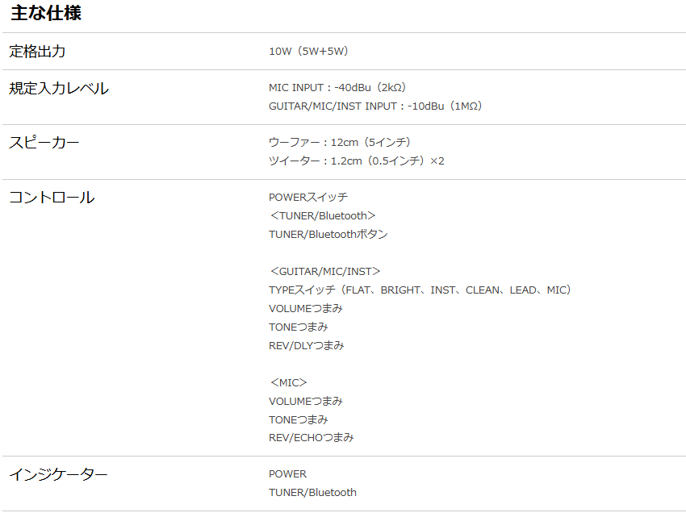Select the 規定入力レベル row label
The height and width of the screenshot is (517, 686).
(x=59, y=88)
